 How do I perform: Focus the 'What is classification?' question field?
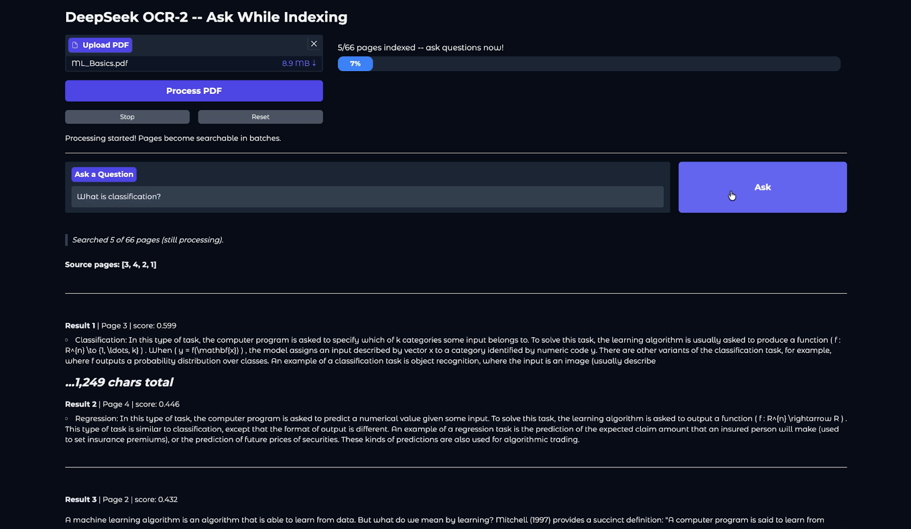(367, 196)
